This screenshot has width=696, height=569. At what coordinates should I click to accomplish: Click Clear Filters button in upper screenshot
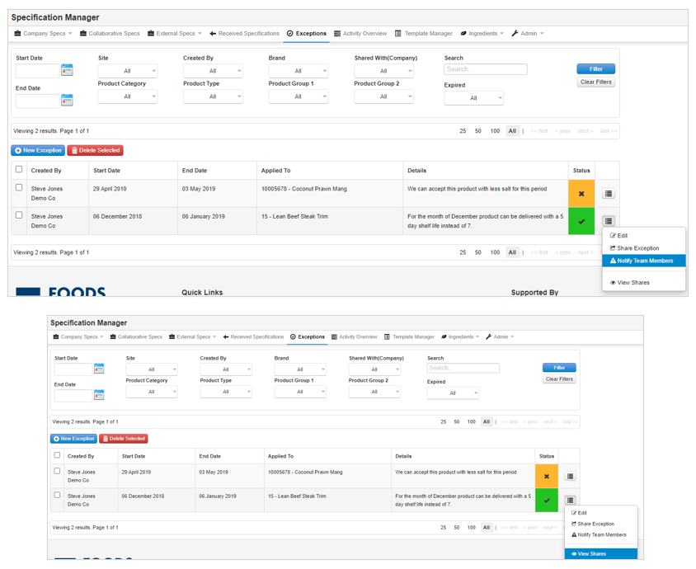point(595,82)
